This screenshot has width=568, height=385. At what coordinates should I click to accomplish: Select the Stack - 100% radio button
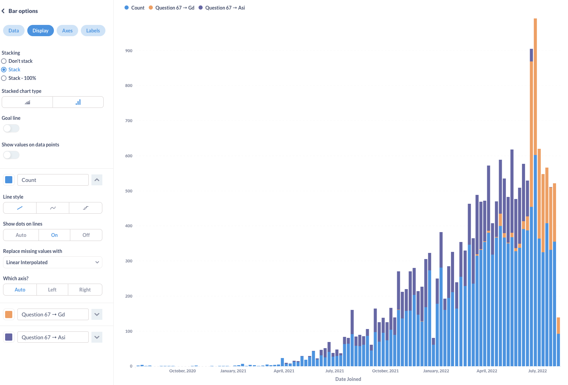coord(4,78)
